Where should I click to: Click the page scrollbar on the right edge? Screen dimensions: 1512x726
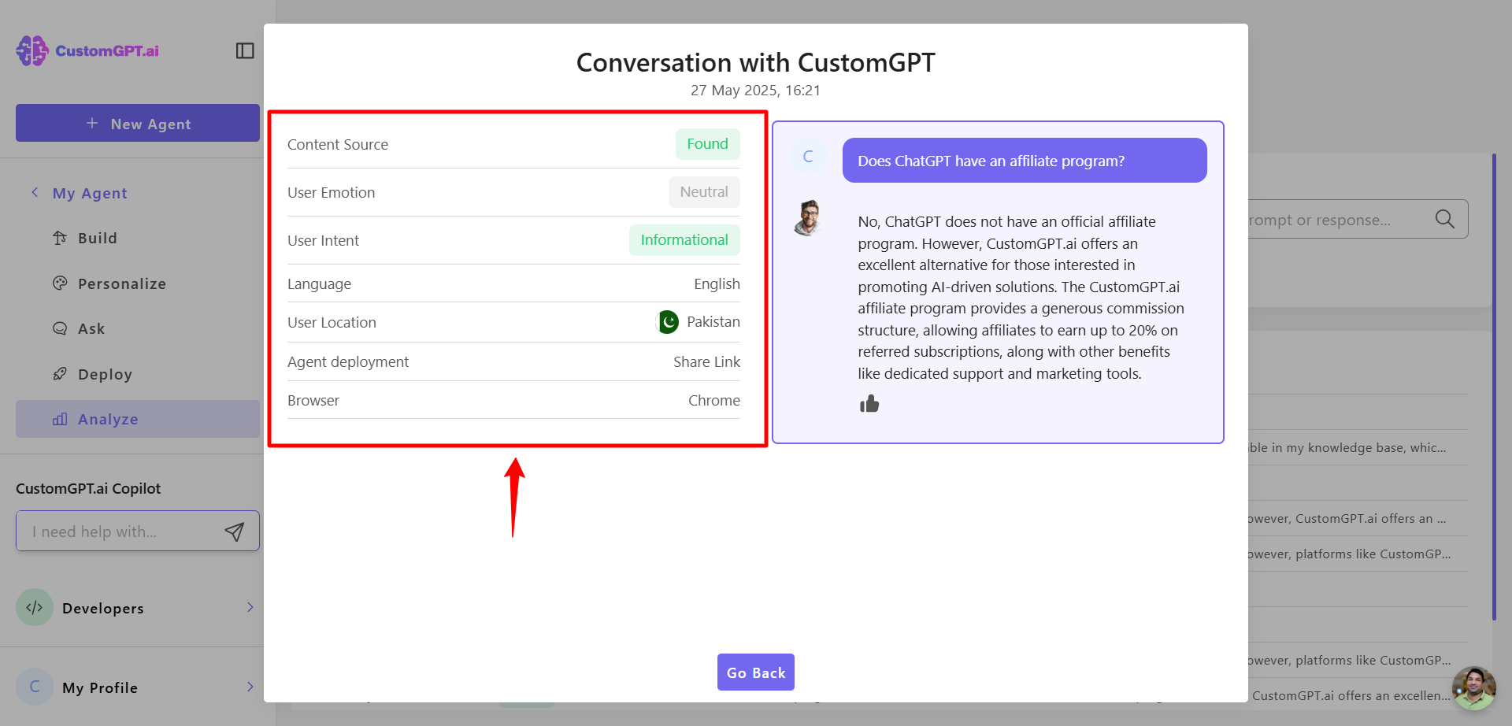click(x=1494, y=386)
